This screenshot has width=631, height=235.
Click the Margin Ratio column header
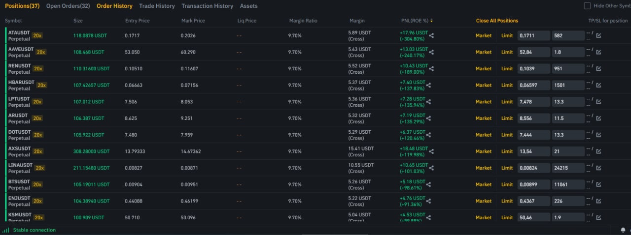pos(303,21)
